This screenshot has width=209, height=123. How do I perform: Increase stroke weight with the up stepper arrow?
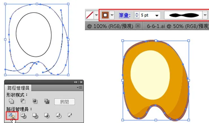137,14
